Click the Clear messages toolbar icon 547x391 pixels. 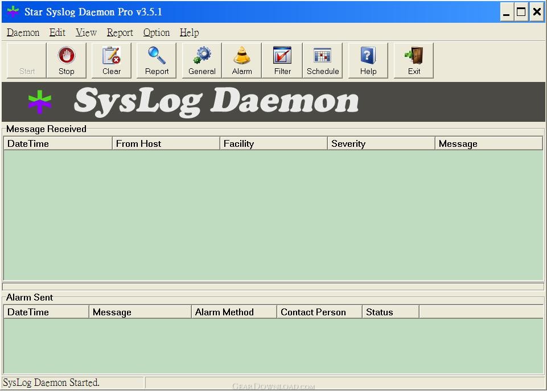pos(112,60)
